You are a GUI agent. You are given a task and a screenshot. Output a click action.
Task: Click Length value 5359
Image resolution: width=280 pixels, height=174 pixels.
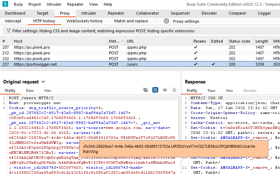[x=260, y=64]
